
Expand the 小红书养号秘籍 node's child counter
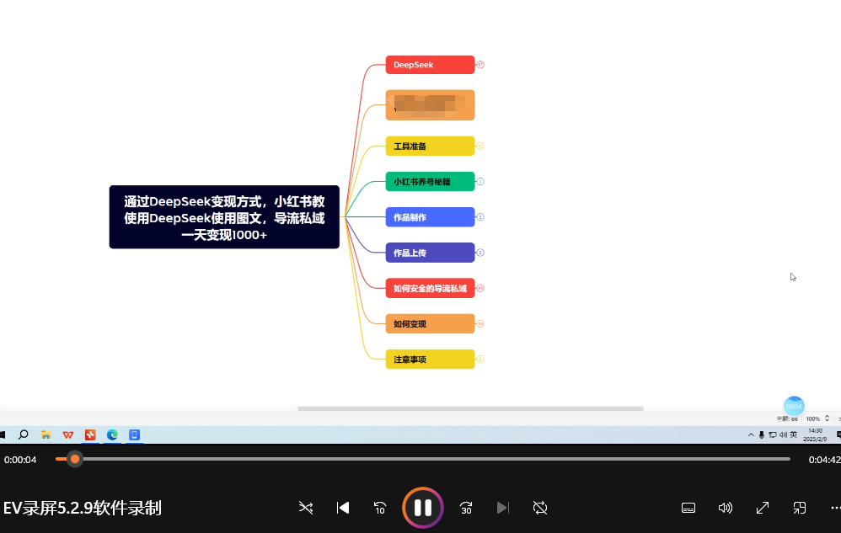480,182
